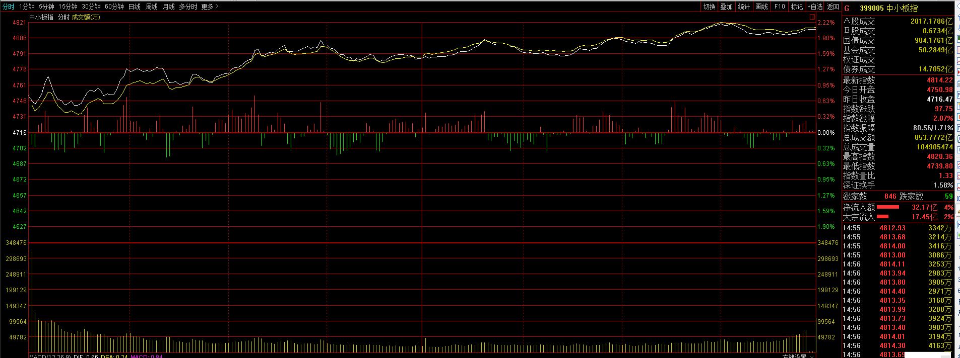Click the 指数振幅 value 80.56/1.71%
This screenshot has width=960, height=358.
(x=933, y=128)
